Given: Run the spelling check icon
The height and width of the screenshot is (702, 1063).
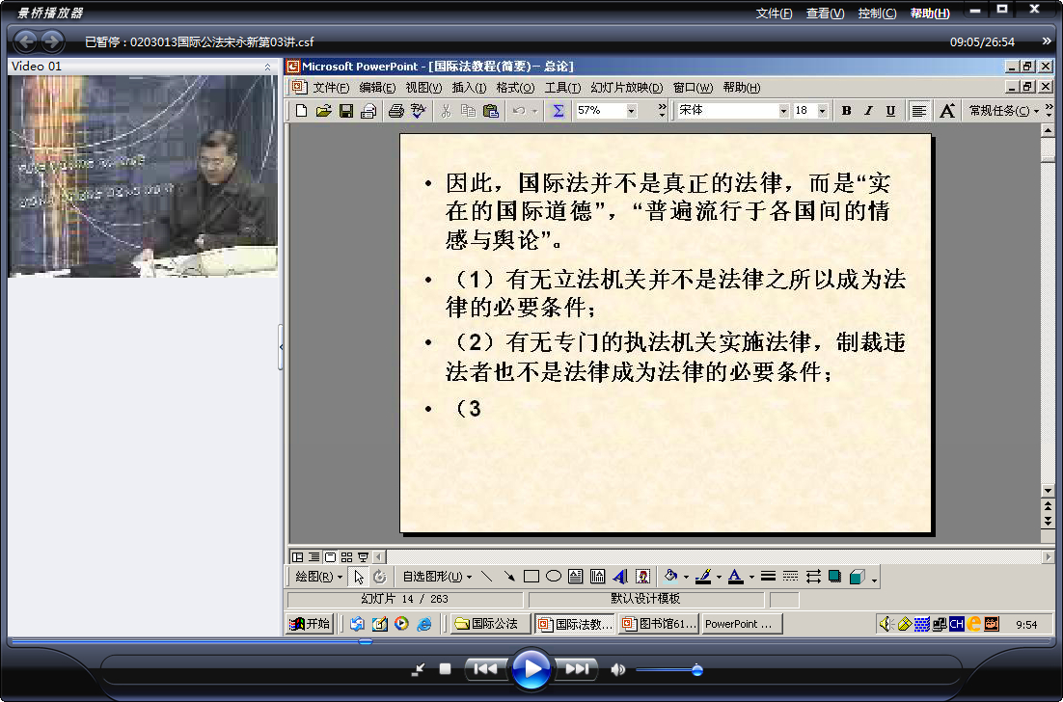Looking at the screenshot, I should [x=419, y=111].
